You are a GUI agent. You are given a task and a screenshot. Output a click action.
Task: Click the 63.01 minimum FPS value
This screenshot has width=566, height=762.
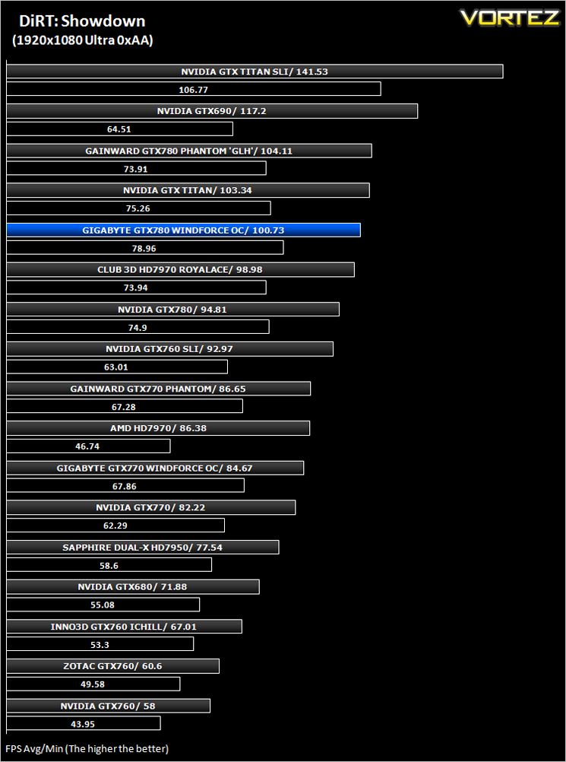tap(116, 367)
